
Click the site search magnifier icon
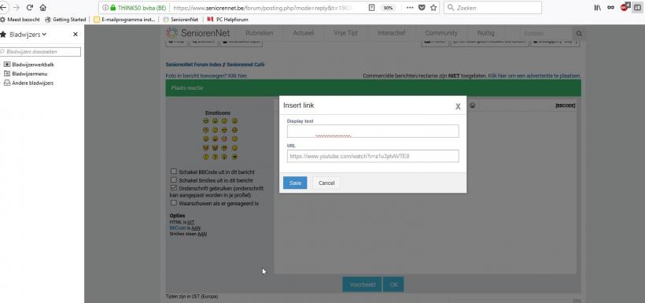tap(579, 33)
